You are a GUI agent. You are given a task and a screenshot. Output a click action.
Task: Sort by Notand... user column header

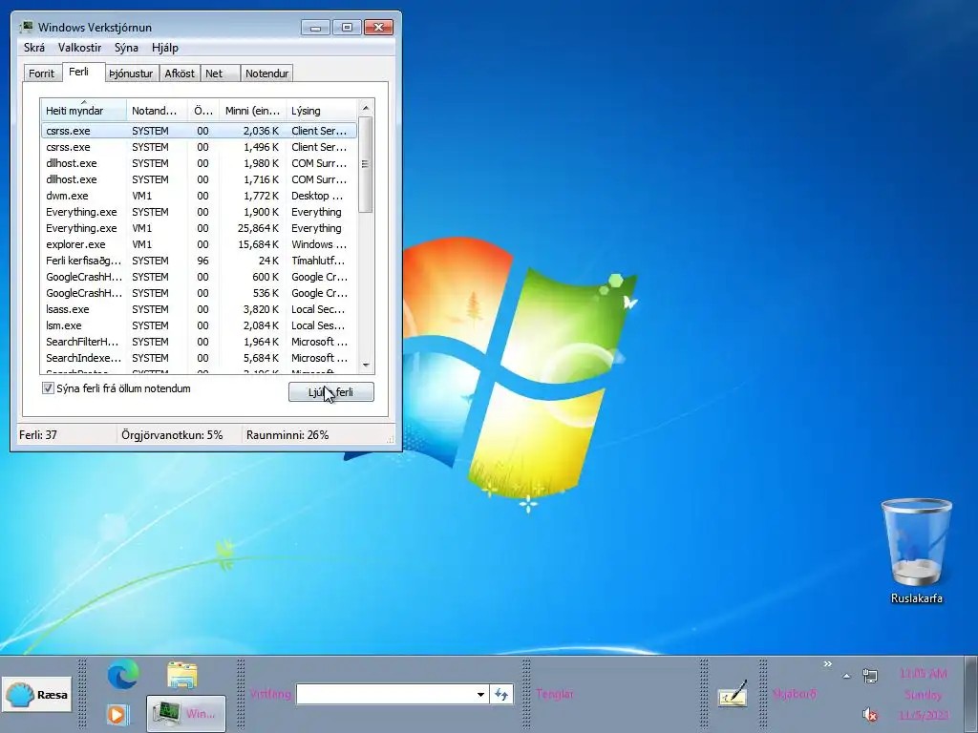tap(157, 111)
